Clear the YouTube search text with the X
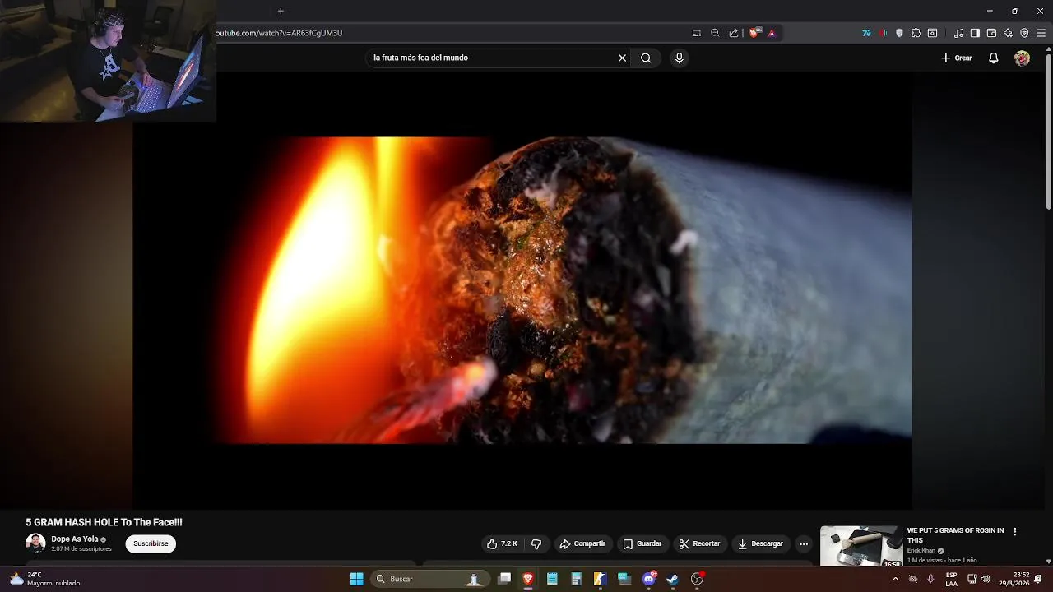 point(622,58)
